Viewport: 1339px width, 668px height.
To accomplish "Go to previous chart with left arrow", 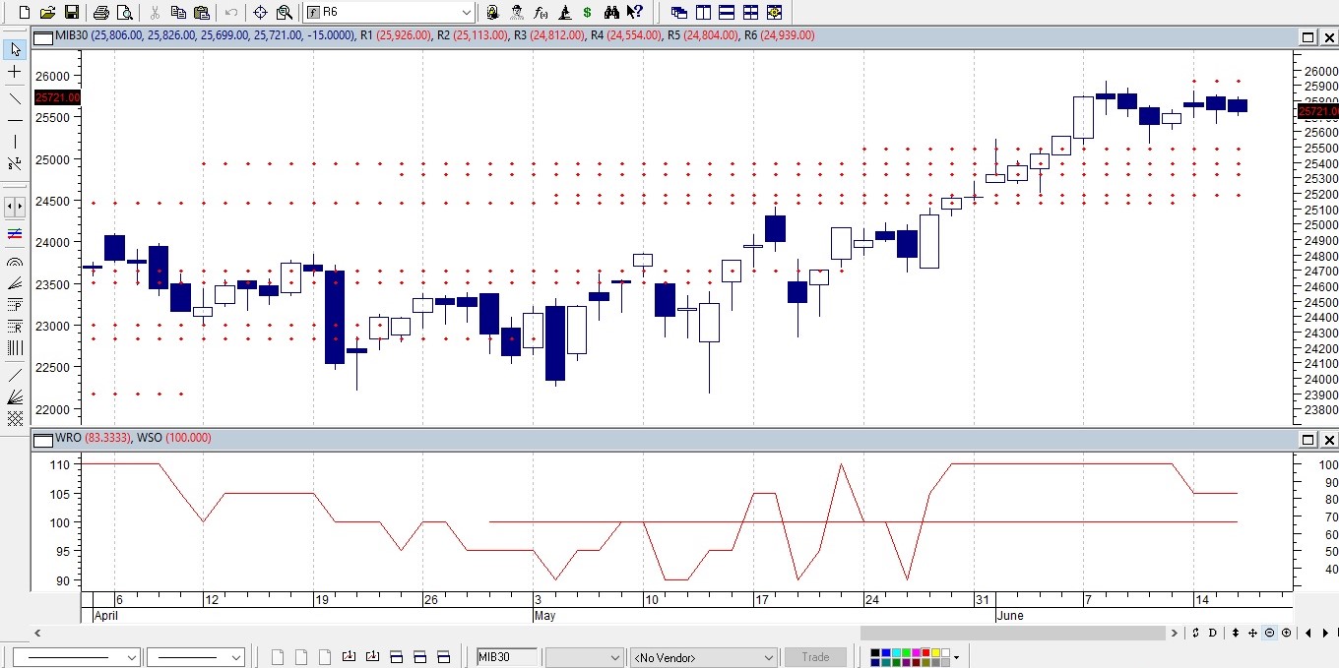I will [x=1308, y=633].
